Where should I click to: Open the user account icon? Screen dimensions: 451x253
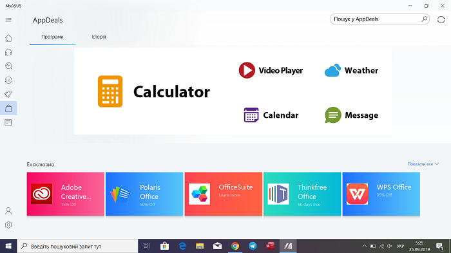point(8,211)
